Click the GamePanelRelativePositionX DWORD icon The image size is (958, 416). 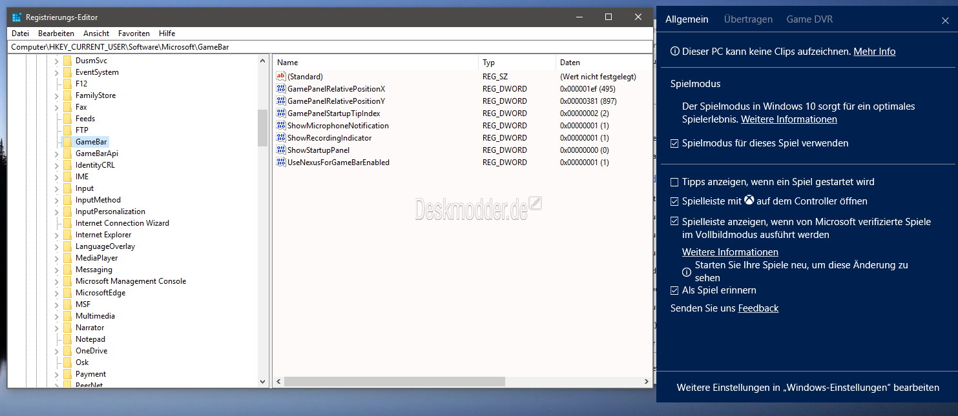[x=280, y=89]
